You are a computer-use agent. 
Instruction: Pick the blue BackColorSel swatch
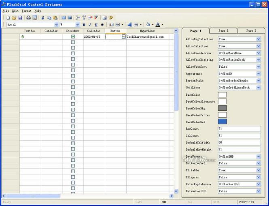point(222,122)
